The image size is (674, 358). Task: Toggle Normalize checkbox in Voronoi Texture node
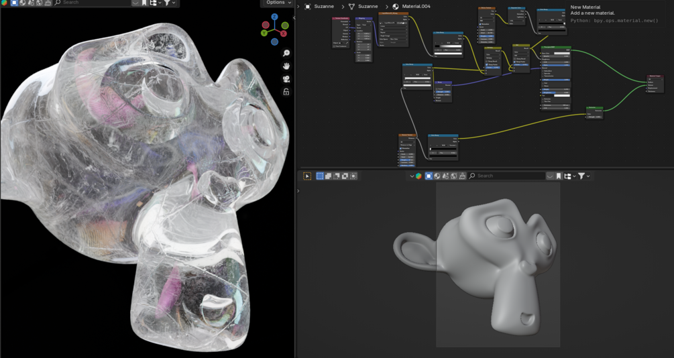[x=401, y=148]
